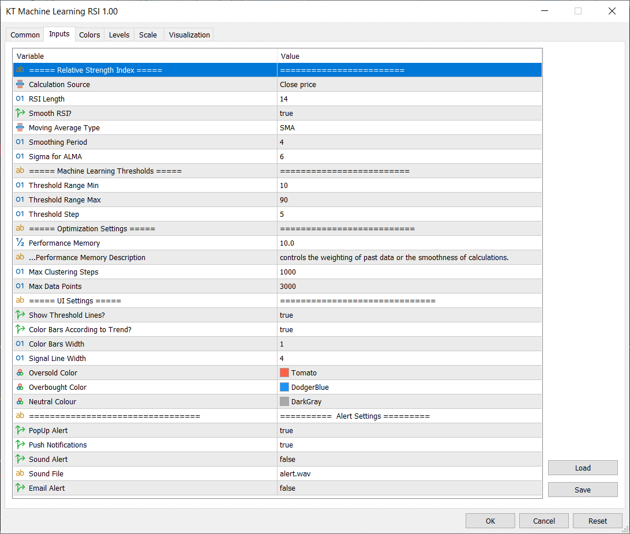Click the ab string icon beside Sound File
Screen dimensions: 630x534
tap(20, 473)
